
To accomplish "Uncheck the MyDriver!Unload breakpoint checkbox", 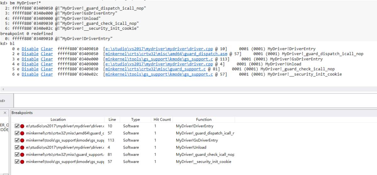I will [17, 147].
